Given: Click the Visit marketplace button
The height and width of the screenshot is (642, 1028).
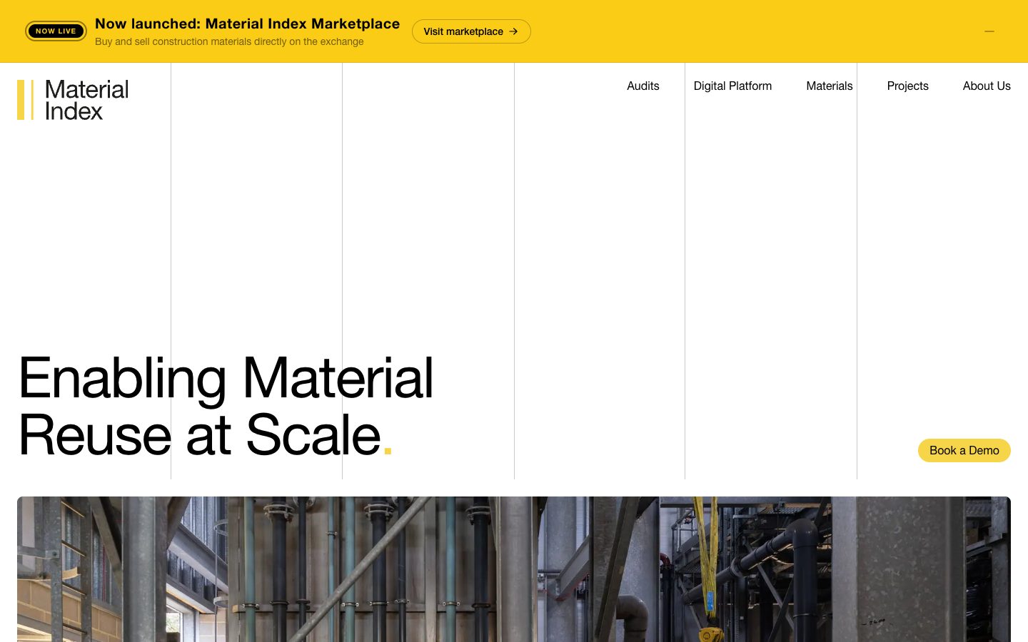Looking at the screenshot, I should [471, 31].
